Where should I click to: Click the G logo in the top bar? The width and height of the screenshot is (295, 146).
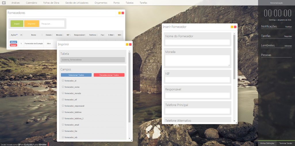(4, 3)
